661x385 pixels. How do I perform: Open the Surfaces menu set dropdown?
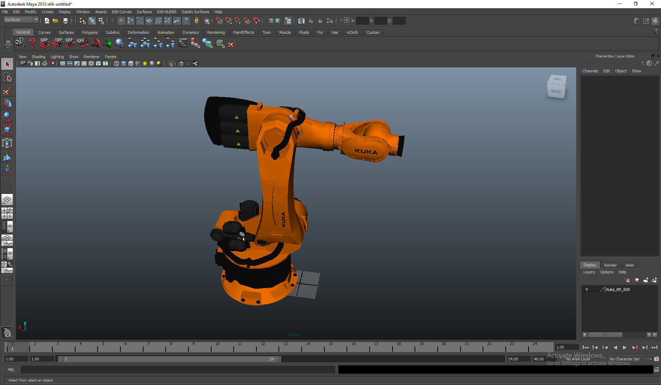(21, 20)
